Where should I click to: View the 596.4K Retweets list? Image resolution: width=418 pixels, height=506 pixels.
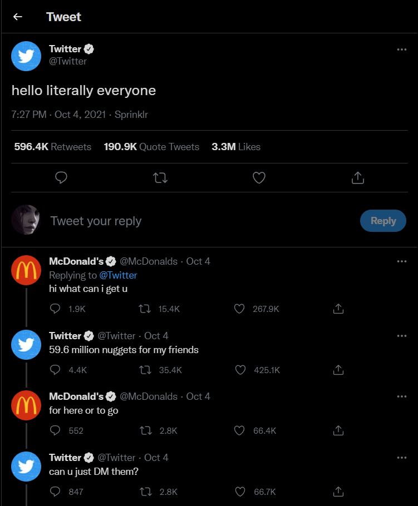coord(53,147)
